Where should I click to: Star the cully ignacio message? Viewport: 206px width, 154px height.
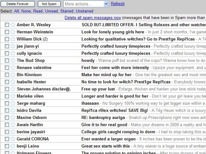point(13,53)
